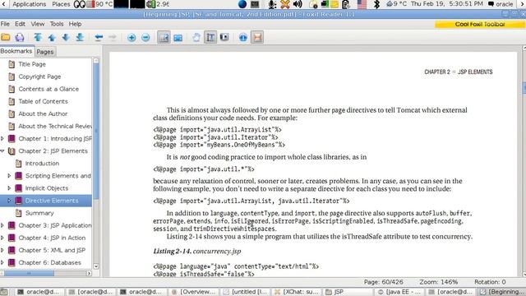Click the date and time clock
The width and height of the screenshot is (526, 296).
click(447, 4)
